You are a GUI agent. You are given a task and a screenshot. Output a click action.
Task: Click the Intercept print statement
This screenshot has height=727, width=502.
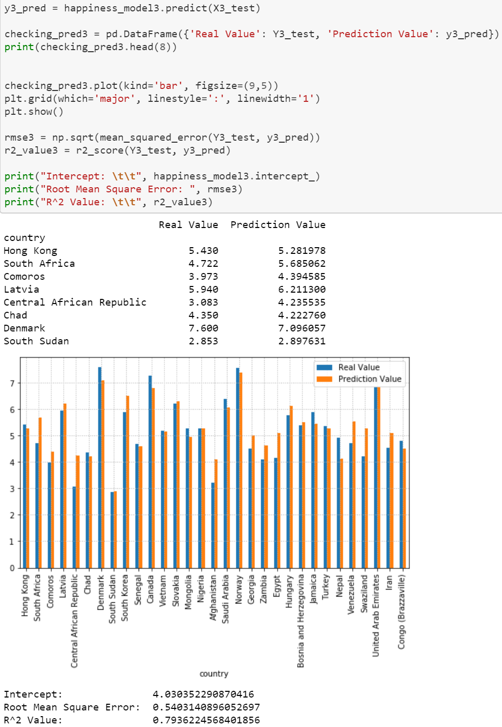pos(163,176)
